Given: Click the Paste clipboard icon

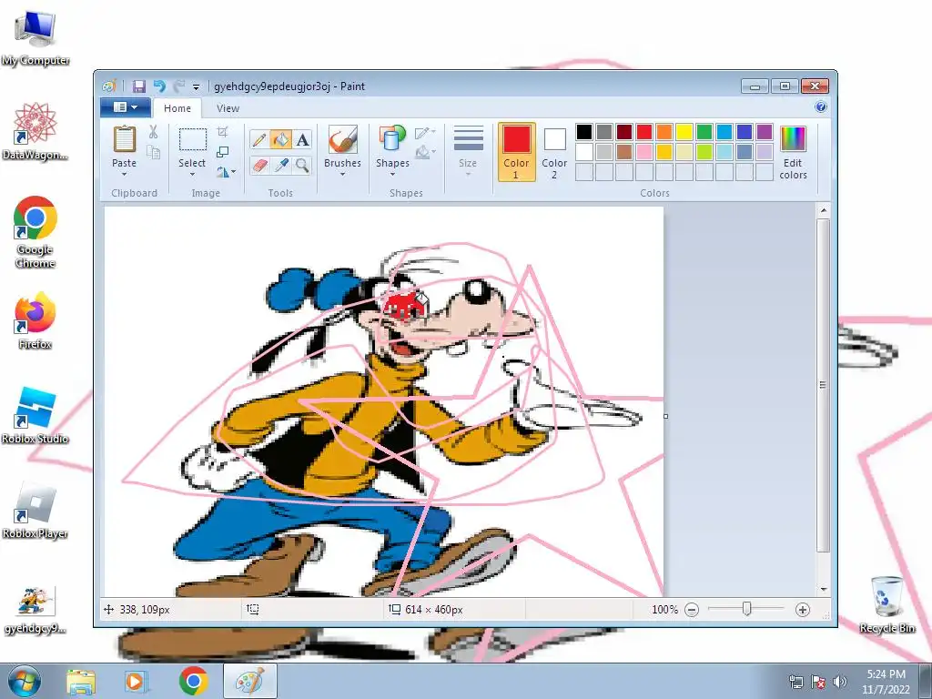Looking at the screenshot, I should pos(124,140).
